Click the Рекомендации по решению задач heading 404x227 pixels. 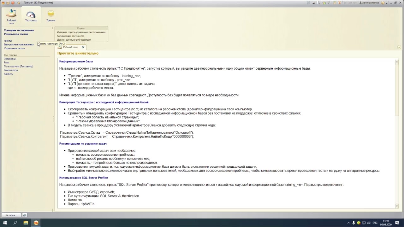pos(83,144)
